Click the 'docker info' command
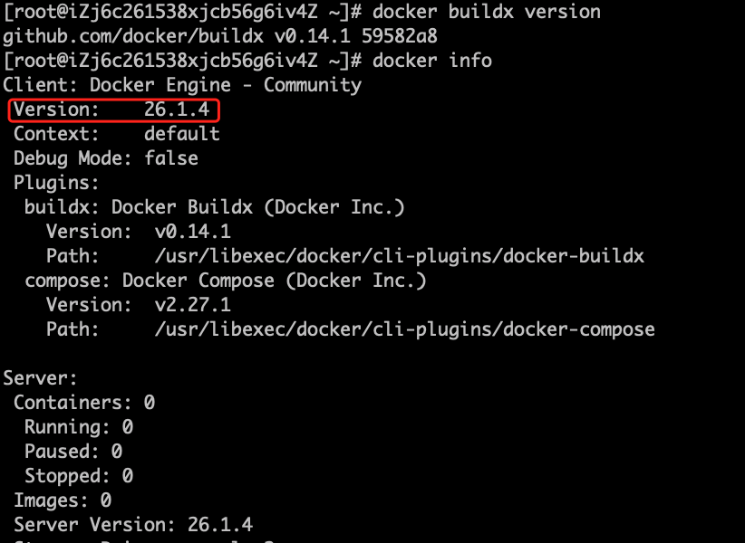745x543 pixels. 432,61
